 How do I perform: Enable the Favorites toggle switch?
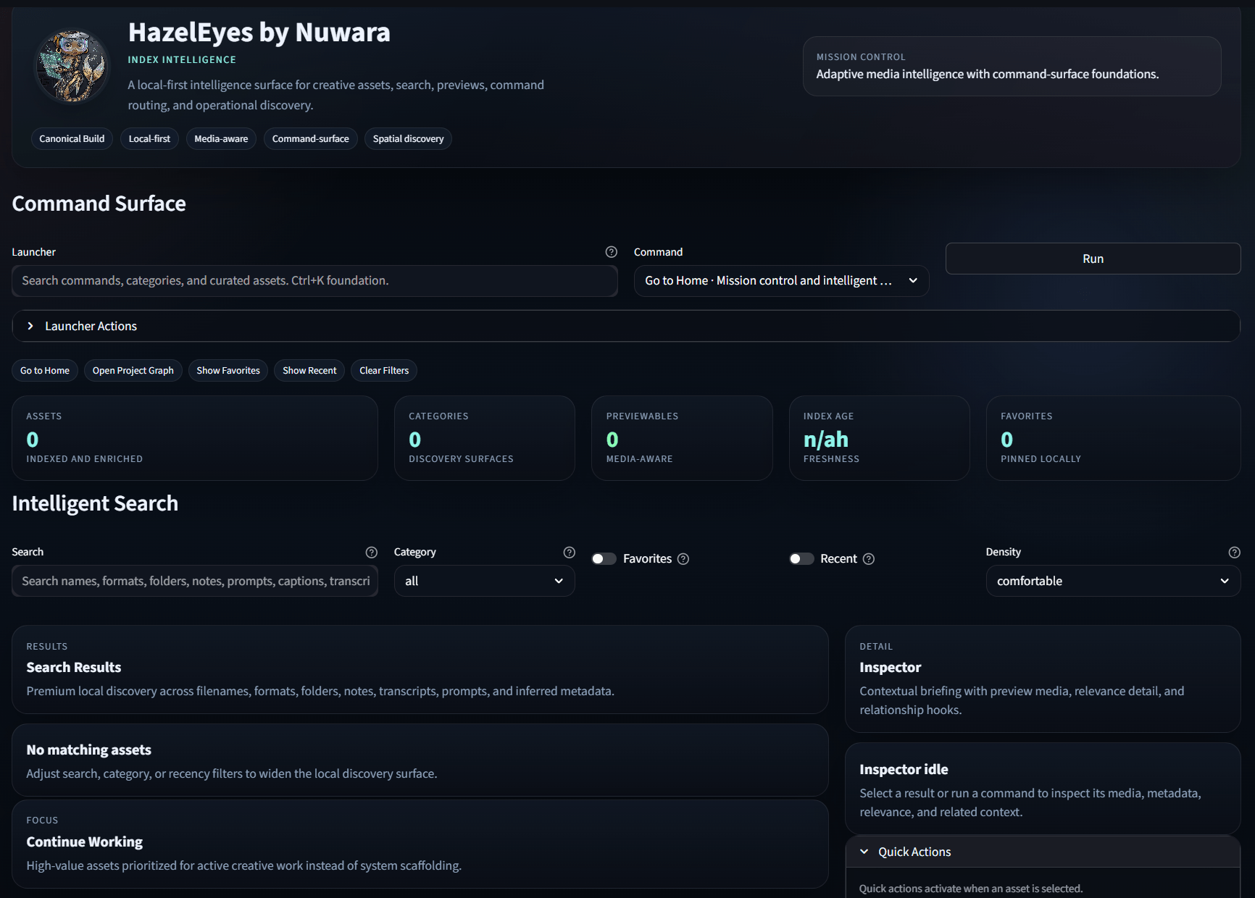(x=604, y=559)
